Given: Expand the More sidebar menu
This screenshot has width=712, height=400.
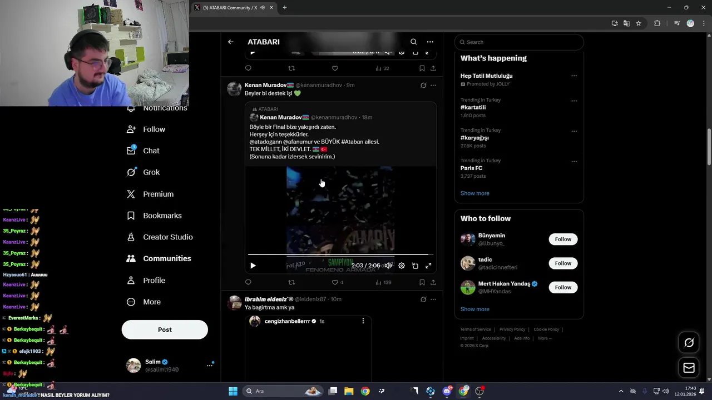Looking at the screenshot, I should [144, 302].
